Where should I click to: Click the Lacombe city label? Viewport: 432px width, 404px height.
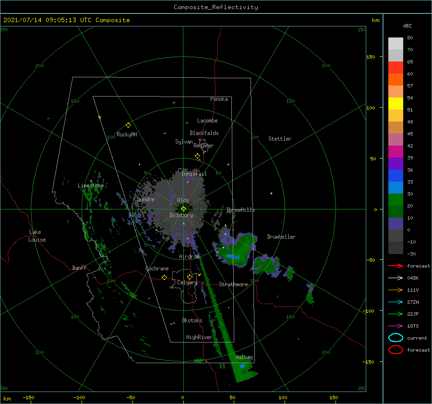(207, 121)
